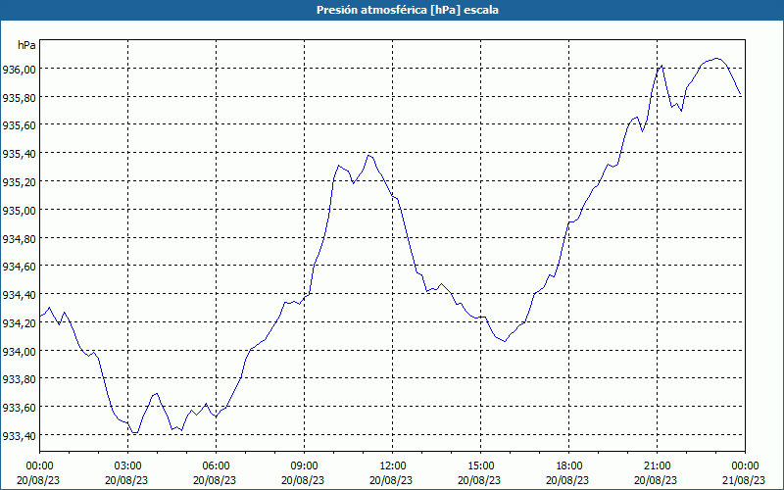The width and height of the screenshot is (784, 490).
Task: Click the 18:00 time label
Action: tap(569, 466)
